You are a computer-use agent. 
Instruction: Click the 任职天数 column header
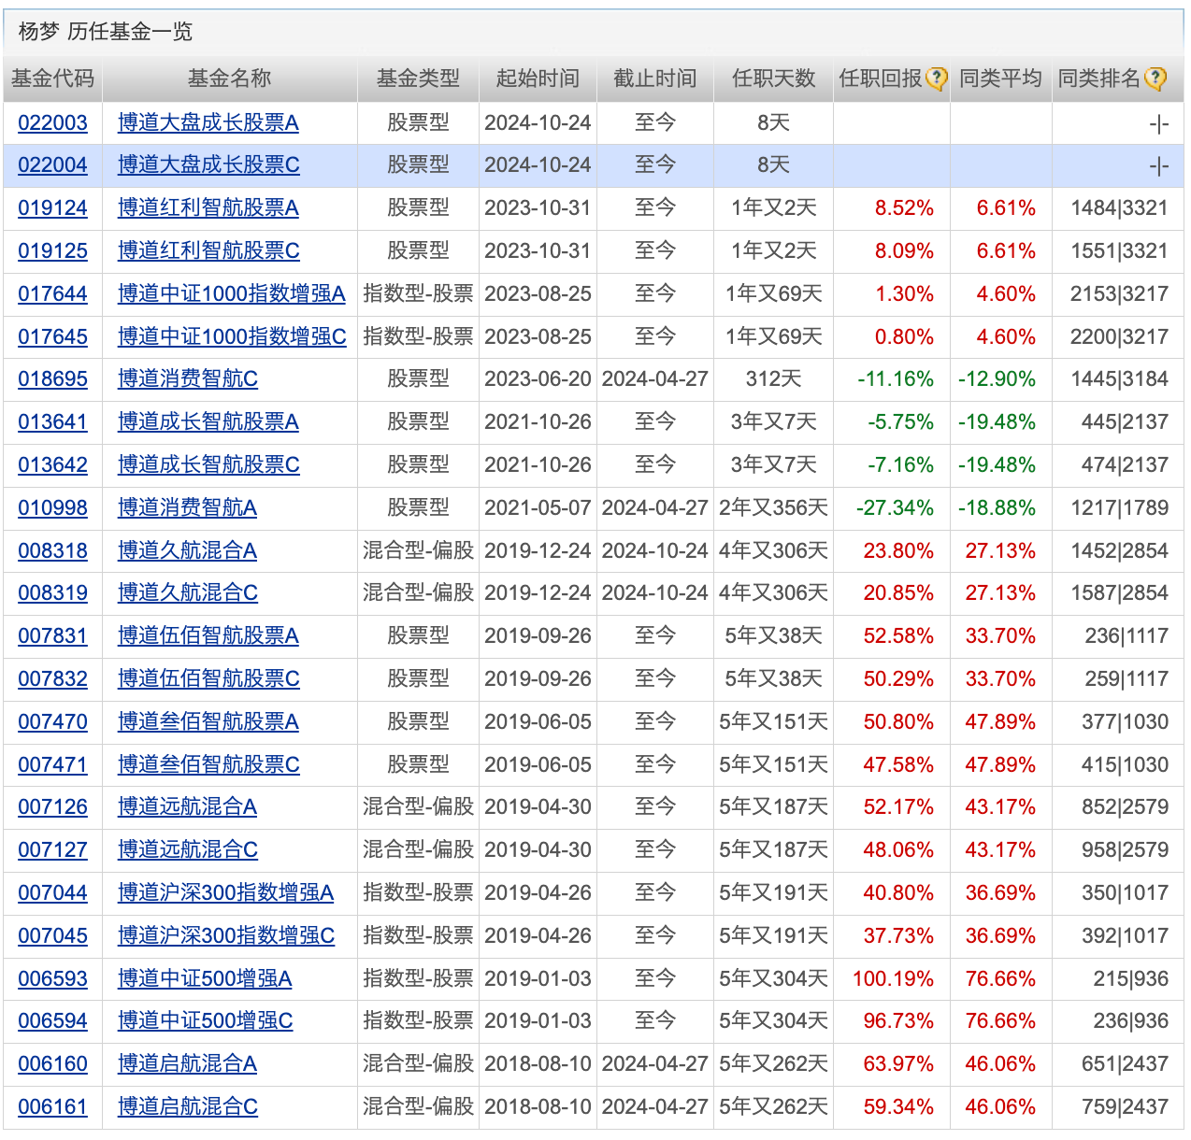click(774, 79)
